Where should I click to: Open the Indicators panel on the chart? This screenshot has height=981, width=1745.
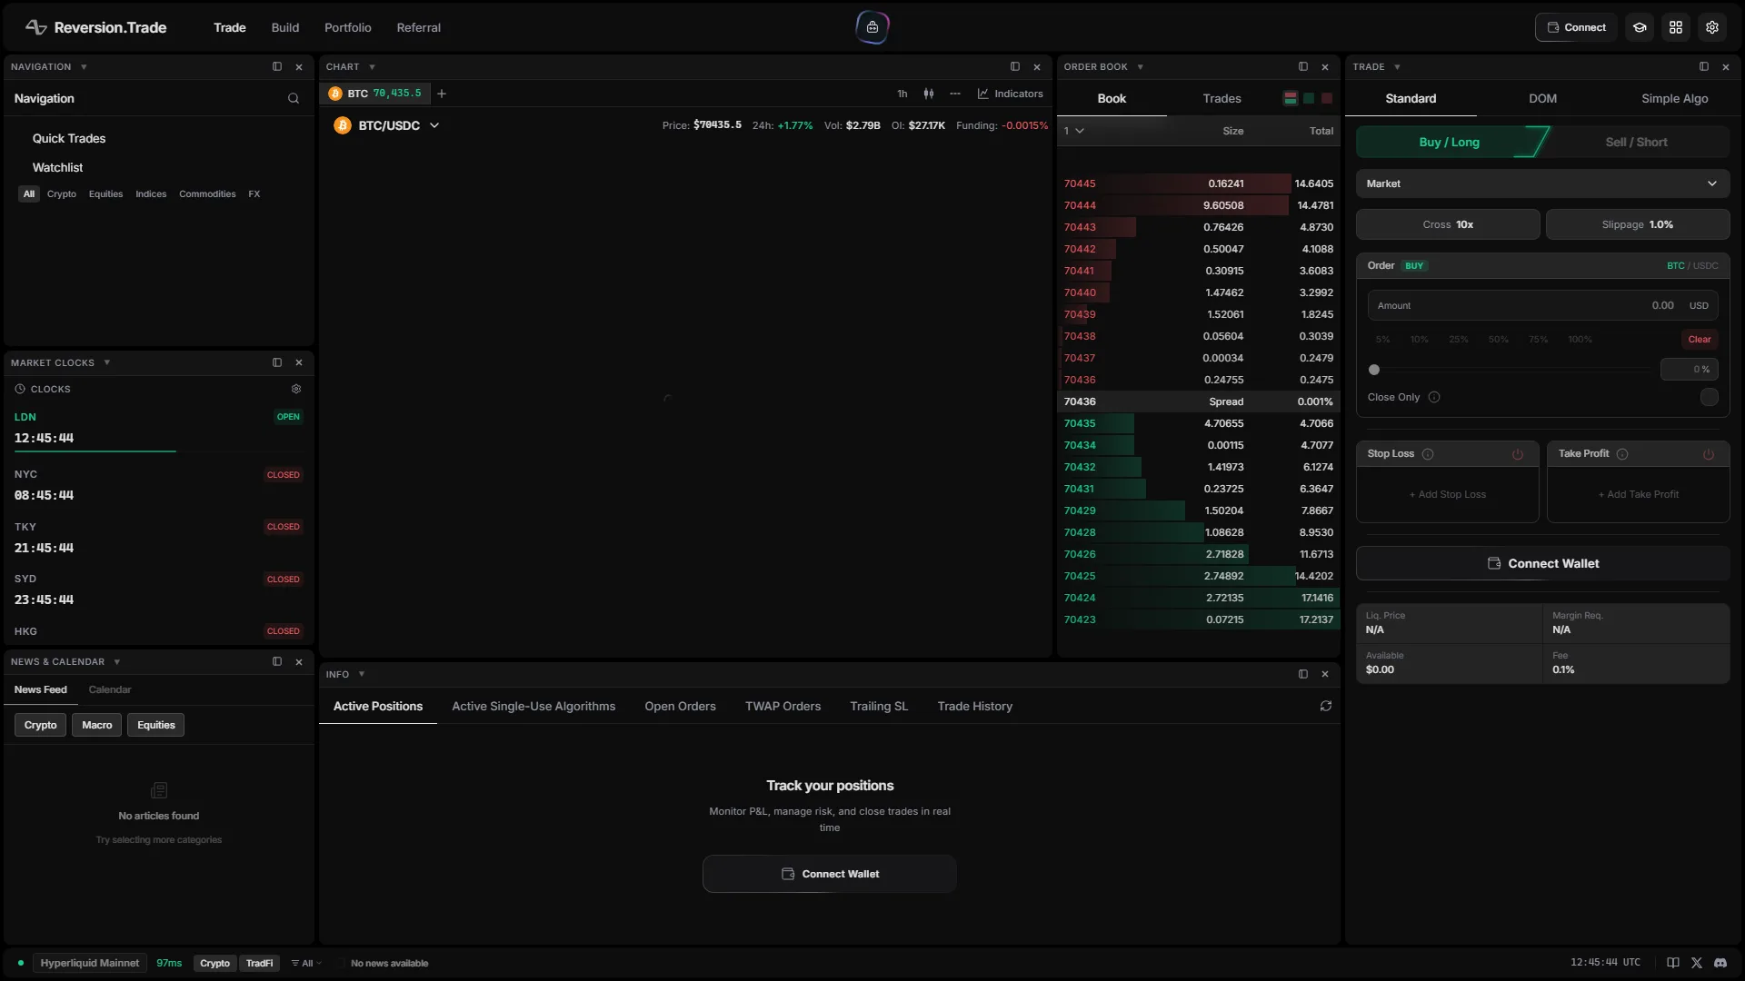click(x=1011, y=94)
